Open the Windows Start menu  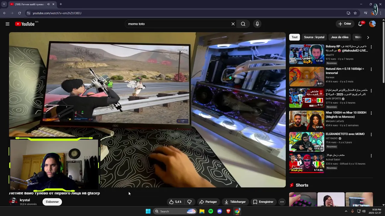pos(148,211)
